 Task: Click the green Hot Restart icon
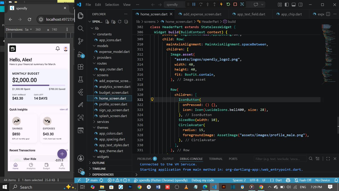coord(228,5)
